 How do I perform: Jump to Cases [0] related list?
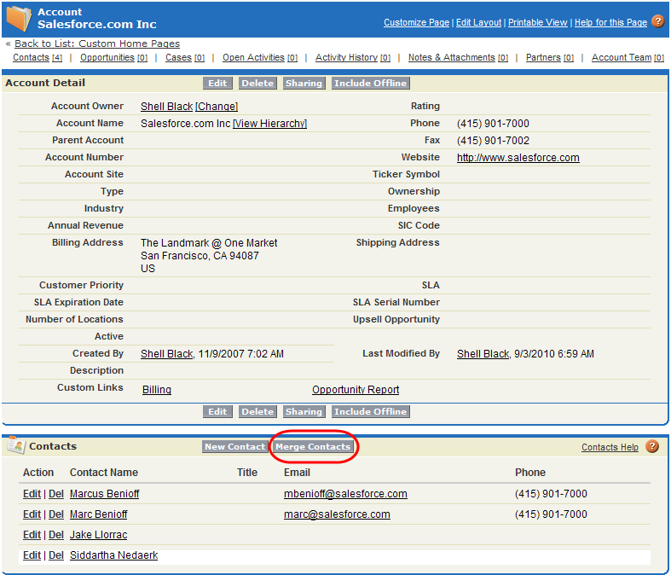185,57
